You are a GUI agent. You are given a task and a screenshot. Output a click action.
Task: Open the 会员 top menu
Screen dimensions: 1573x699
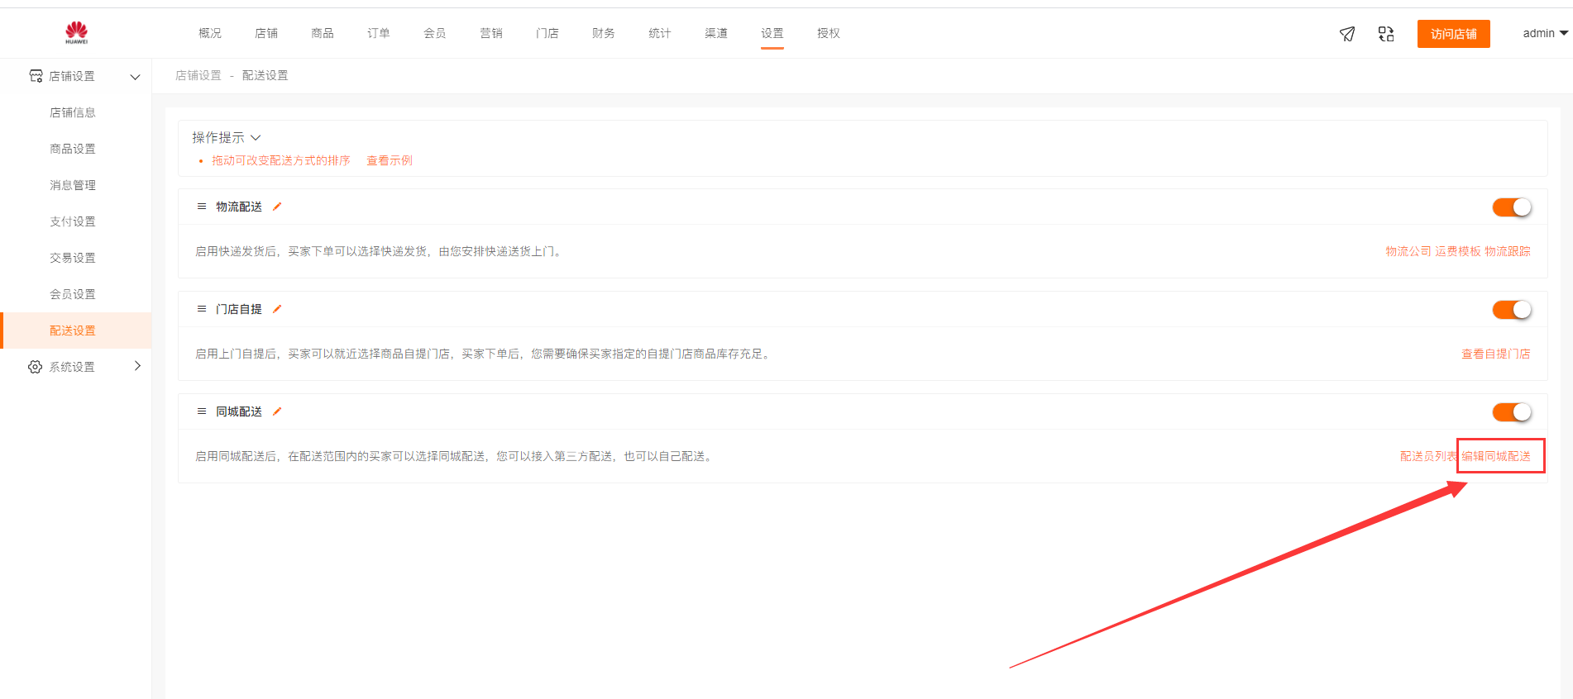[435, 33]
